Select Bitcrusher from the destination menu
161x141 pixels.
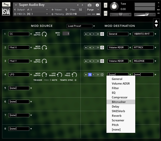click(119, 102)
